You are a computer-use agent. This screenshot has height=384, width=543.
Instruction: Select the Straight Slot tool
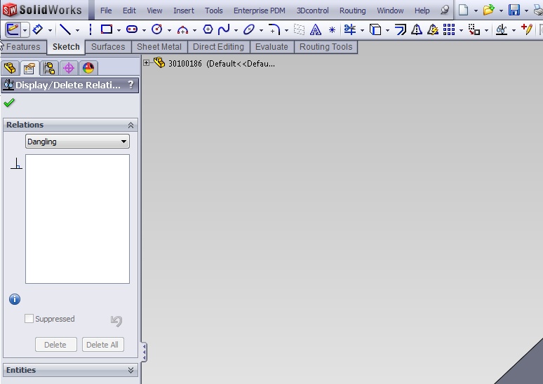pyautogui.click(x=132, y=29)
